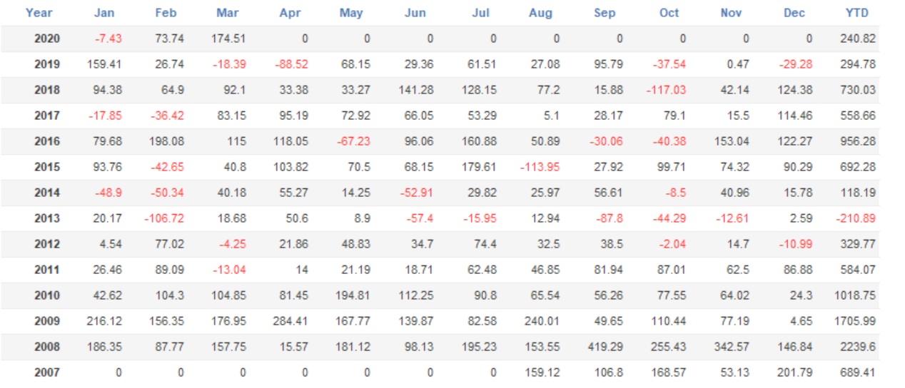This screenshot has height=388, width=905.
Task: Click the YTD column header
Action: (x=856, y=13)
